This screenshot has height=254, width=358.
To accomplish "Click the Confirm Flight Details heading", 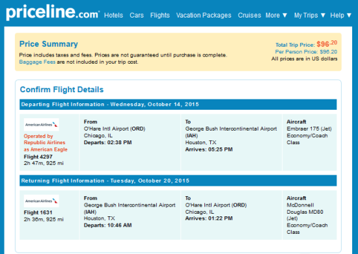I will 62,90.
